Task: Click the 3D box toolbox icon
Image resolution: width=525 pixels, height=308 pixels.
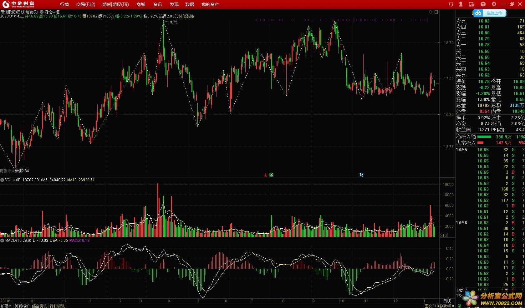Action: [483, 4]
